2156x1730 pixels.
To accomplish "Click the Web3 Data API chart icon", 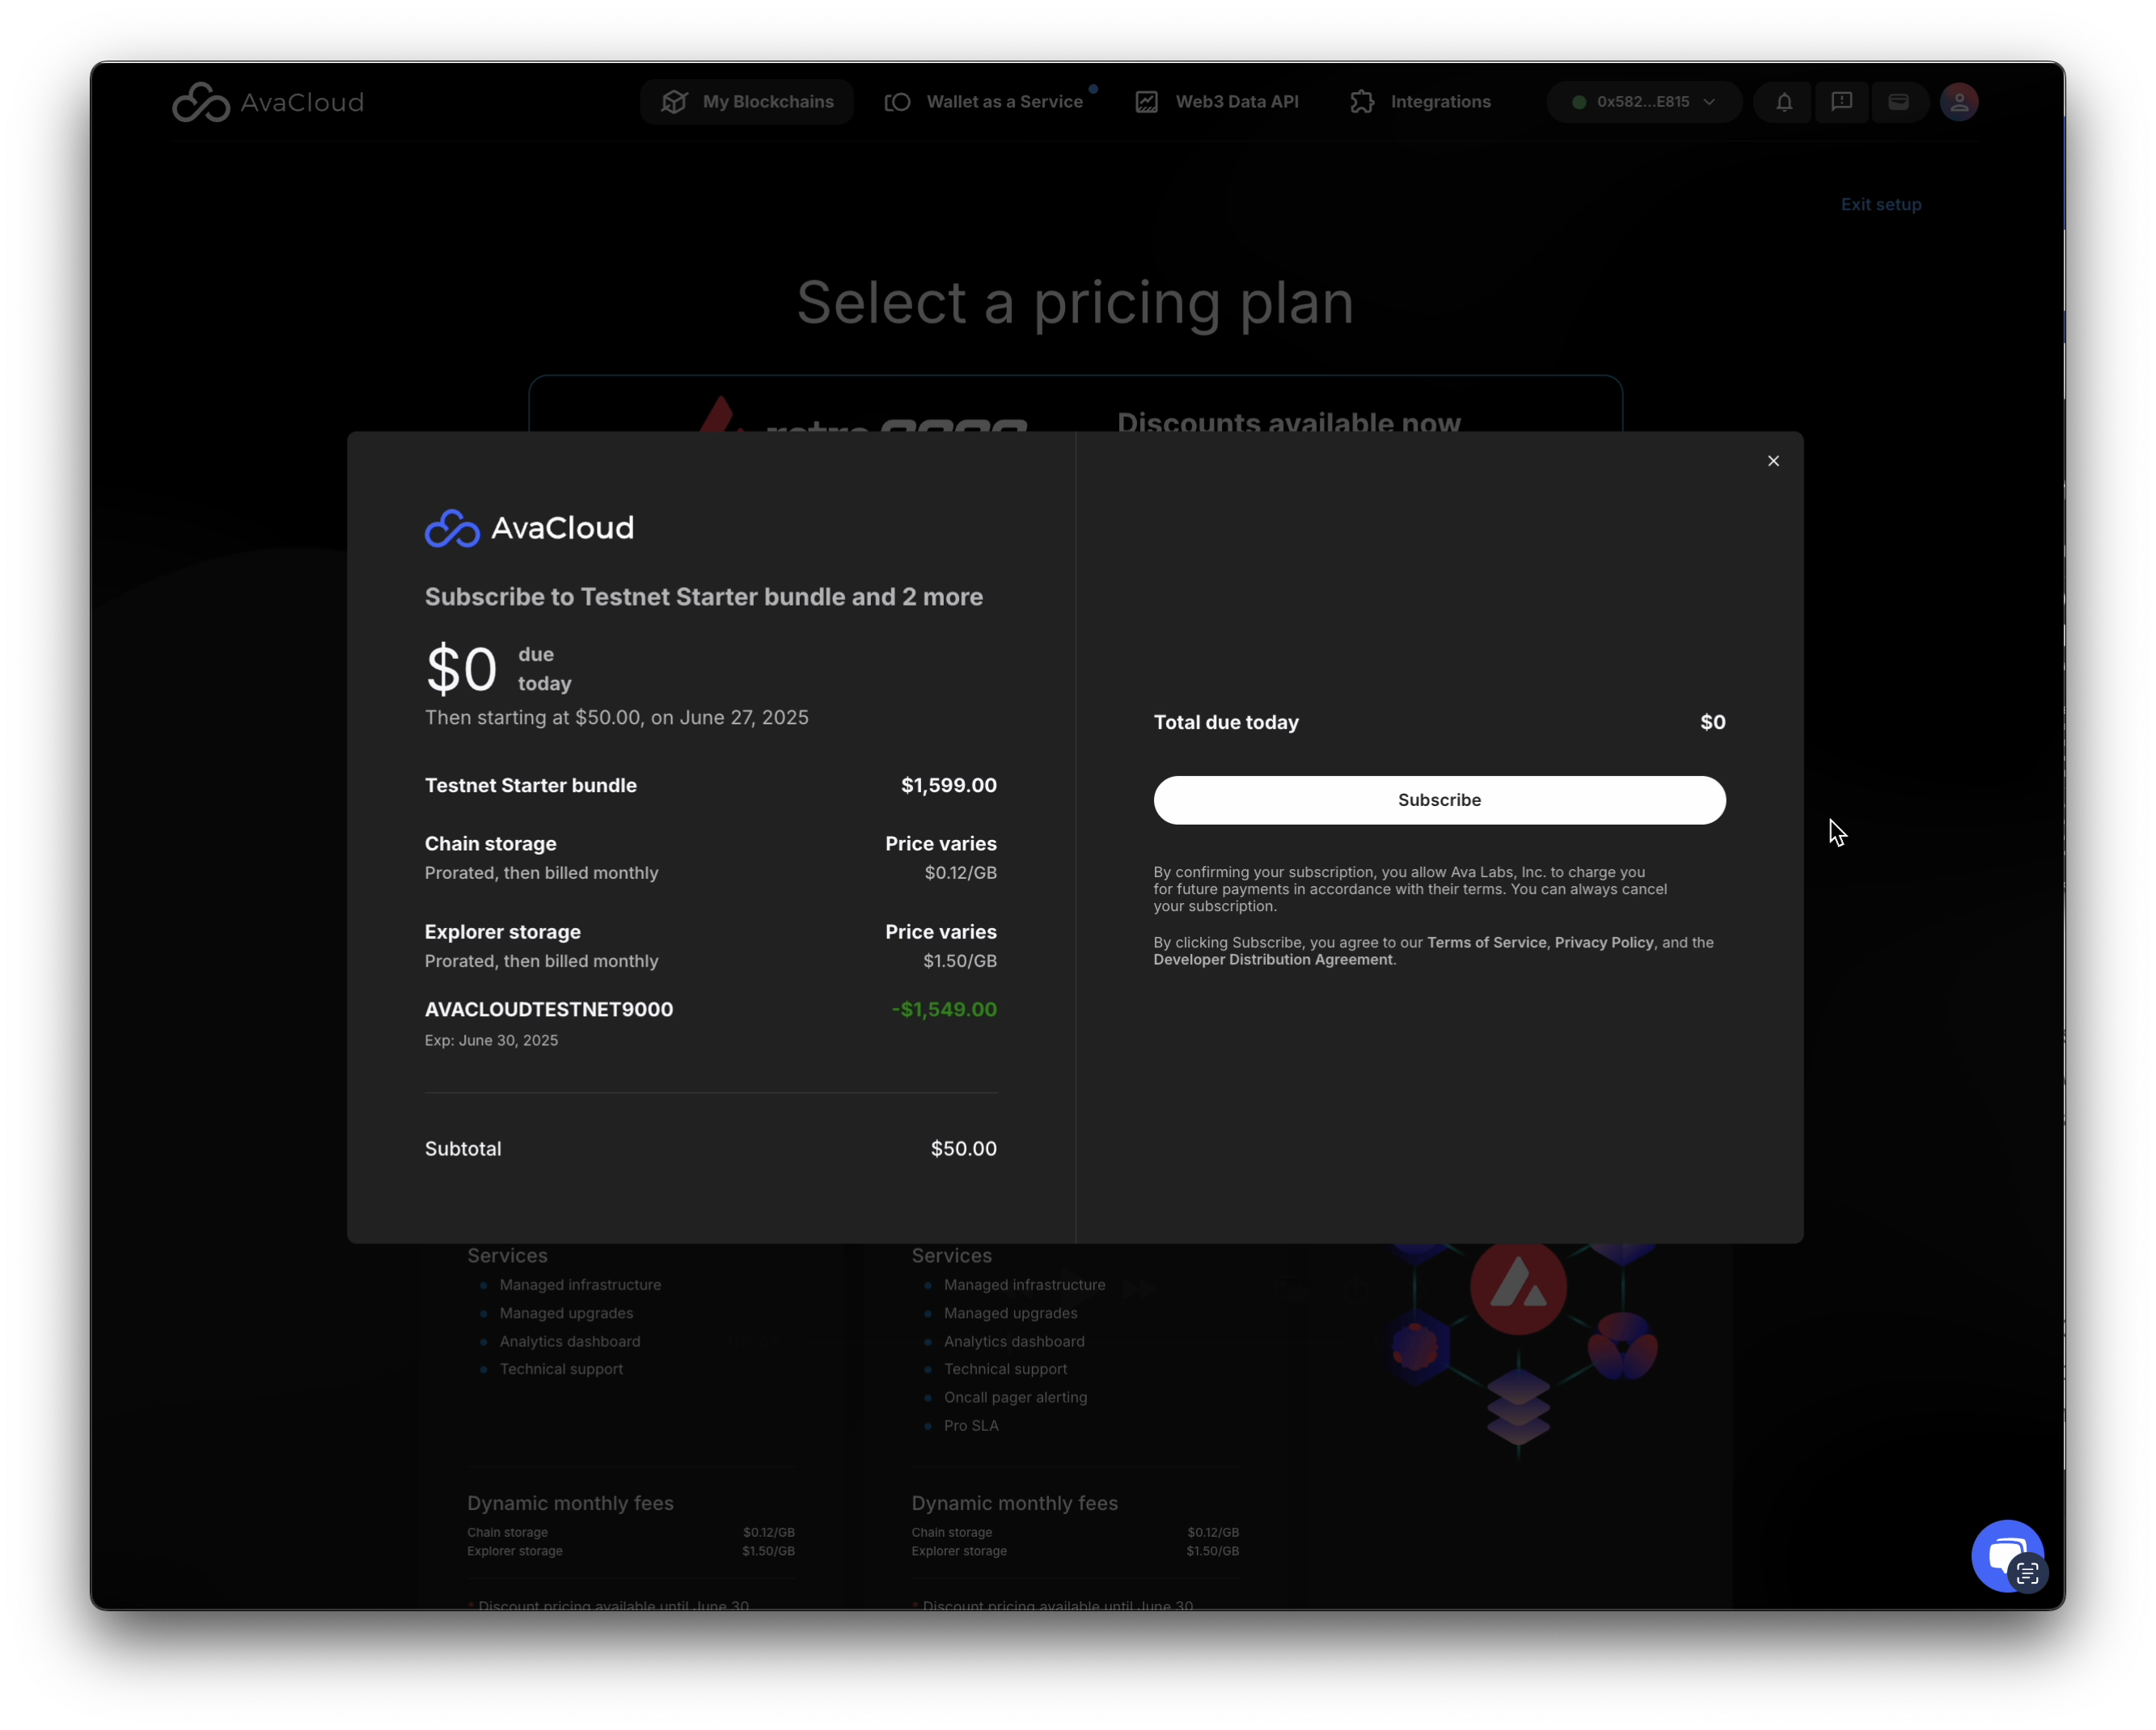I will [1147, 102].
